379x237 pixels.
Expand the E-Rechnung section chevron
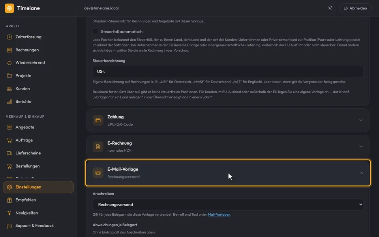coord(361,146)
